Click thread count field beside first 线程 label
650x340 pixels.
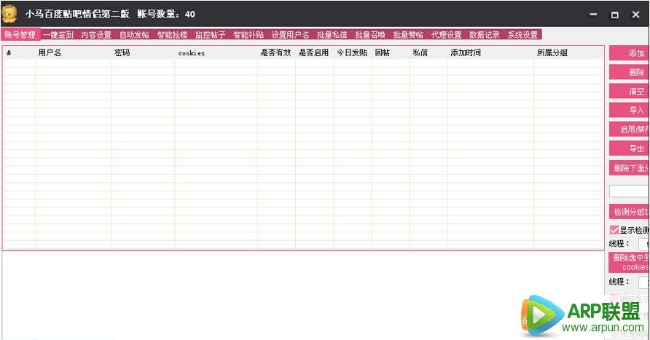(x=644, y=244)
